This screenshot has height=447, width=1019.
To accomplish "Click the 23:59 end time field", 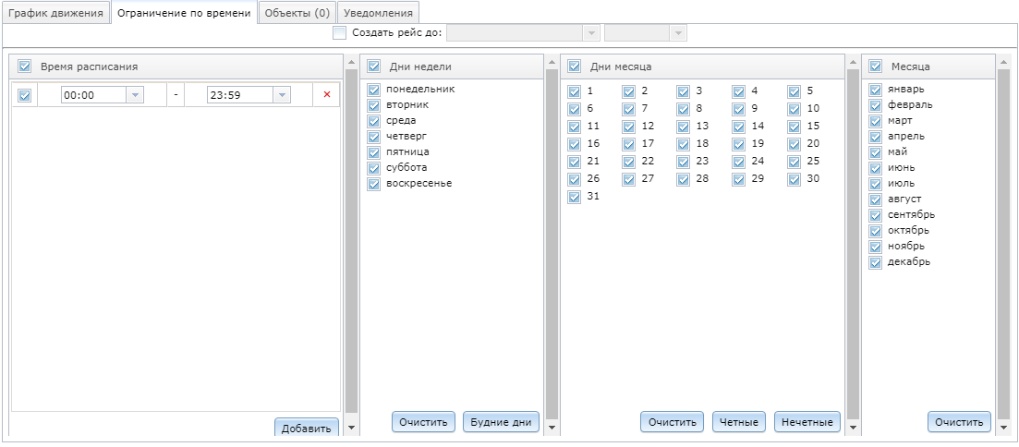I will [240, 95].
